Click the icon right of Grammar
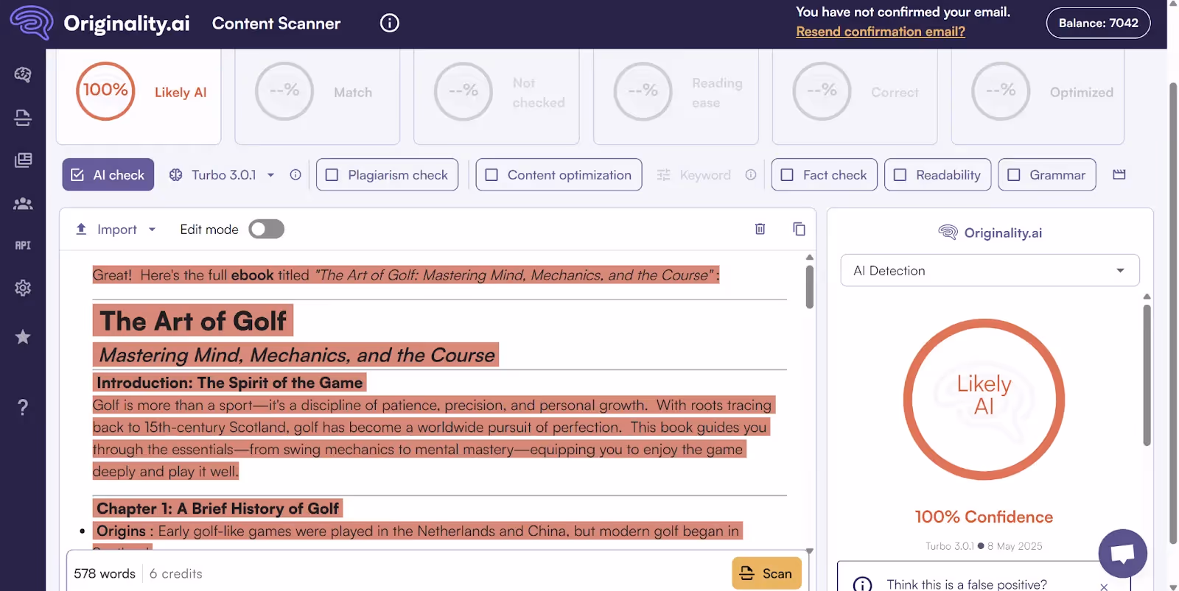1179x591 pixels. tap(1119, 174)
